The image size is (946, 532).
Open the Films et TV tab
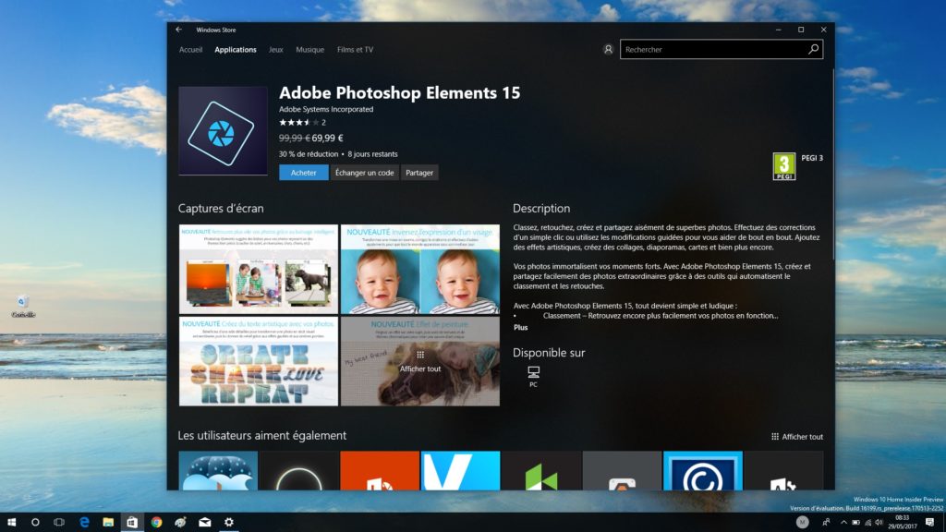(356, 50)
